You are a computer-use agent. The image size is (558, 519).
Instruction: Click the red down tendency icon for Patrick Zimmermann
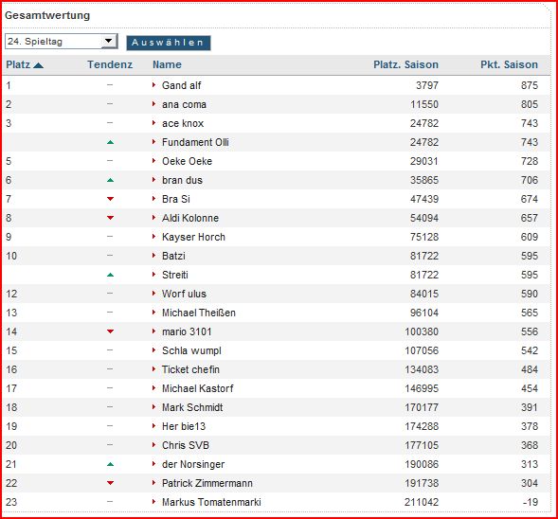[x=110, y=483]
